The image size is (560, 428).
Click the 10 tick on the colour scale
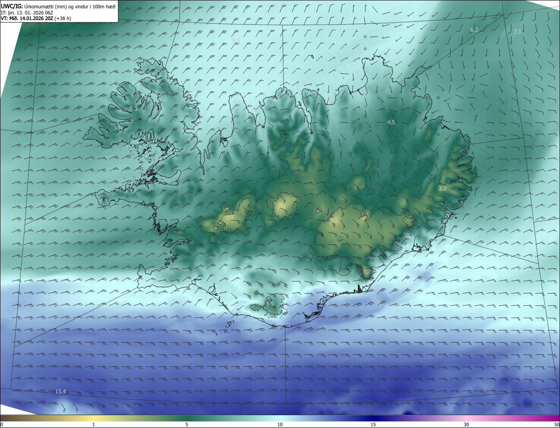point(280,424)
